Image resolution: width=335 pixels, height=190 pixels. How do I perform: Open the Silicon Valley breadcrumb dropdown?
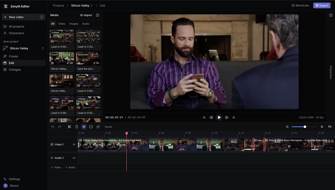(82, 6)
